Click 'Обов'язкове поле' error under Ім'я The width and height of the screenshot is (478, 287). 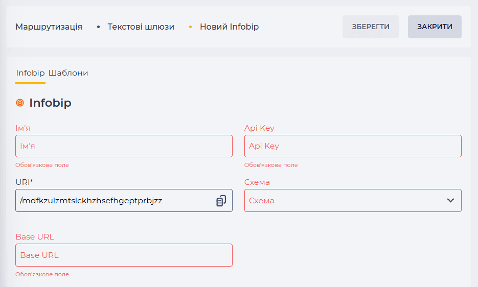point(42,165)
